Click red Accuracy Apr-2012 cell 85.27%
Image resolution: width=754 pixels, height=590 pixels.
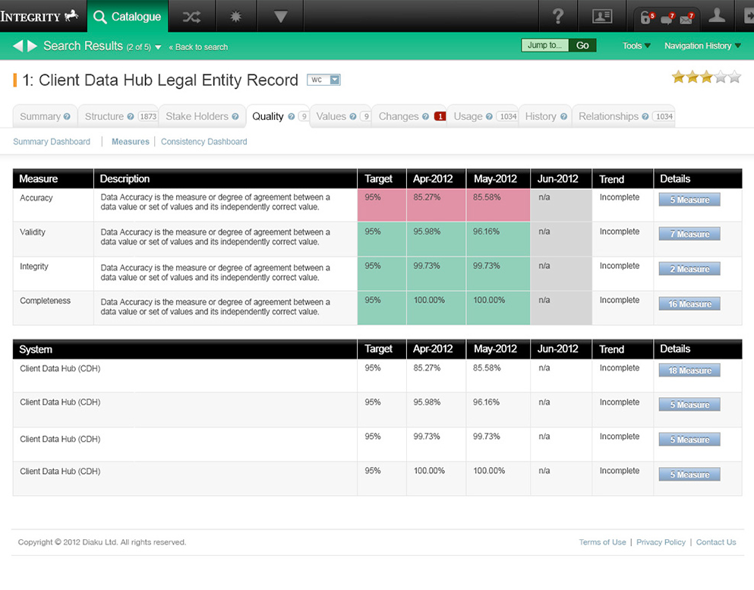coord(436,205)
